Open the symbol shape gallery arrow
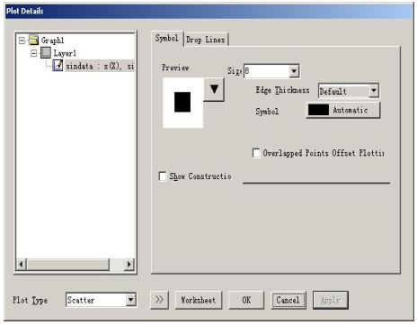Screen dimensions: 417x325 pos(214,89)
